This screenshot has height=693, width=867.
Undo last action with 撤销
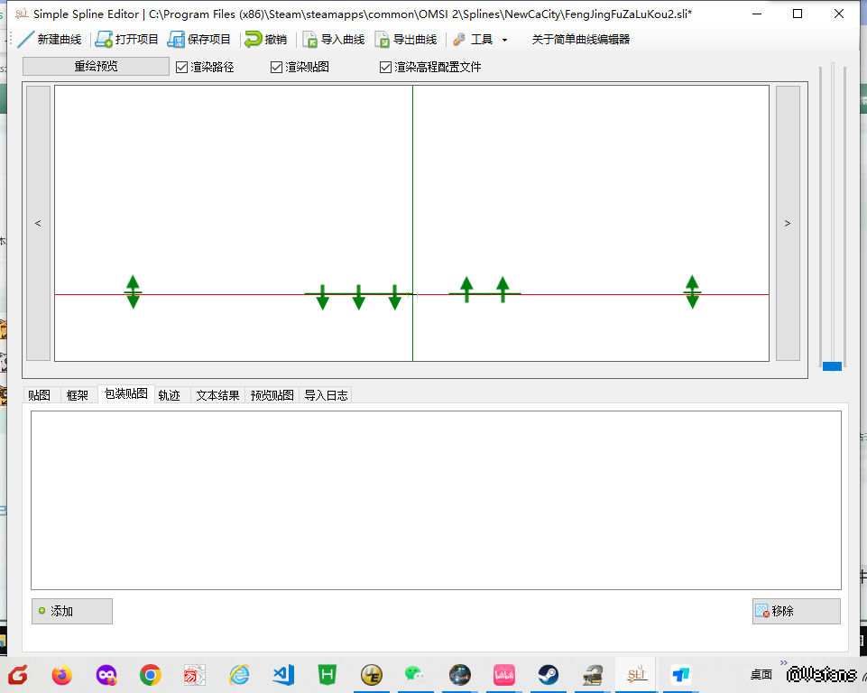pyautogui.click(x=266, y=40)
